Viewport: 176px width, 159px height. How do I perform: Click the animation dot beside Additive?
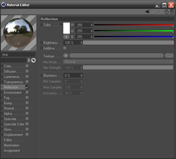pyautogui.click(x=41, y=48)
